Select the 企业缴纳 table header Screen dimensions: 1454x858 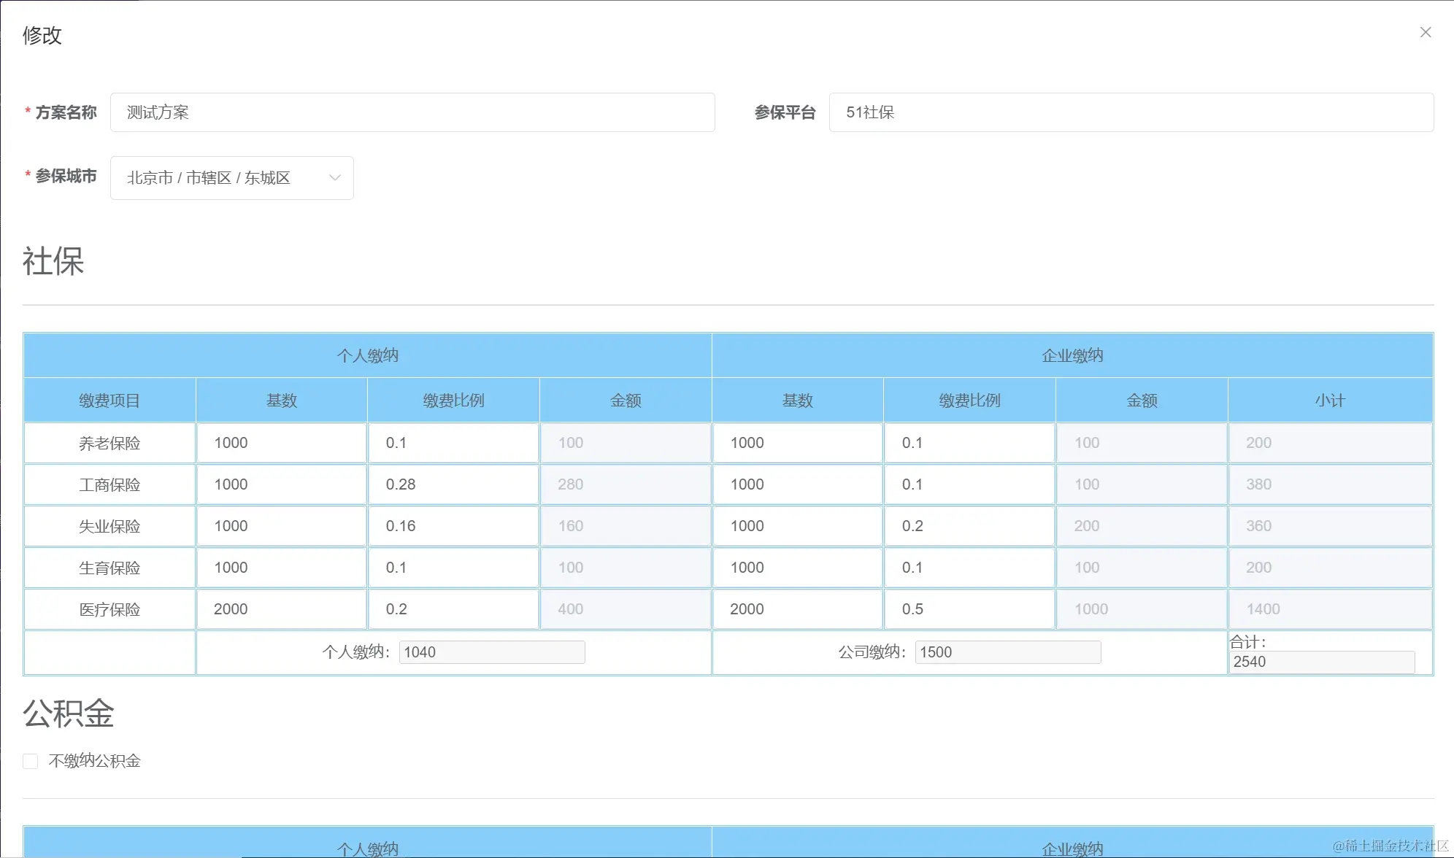[x=1071, y=355]
